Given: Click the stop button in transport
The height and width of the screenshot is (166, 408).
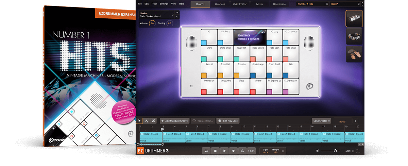Looking at the screenshot, I should [215, 151].
